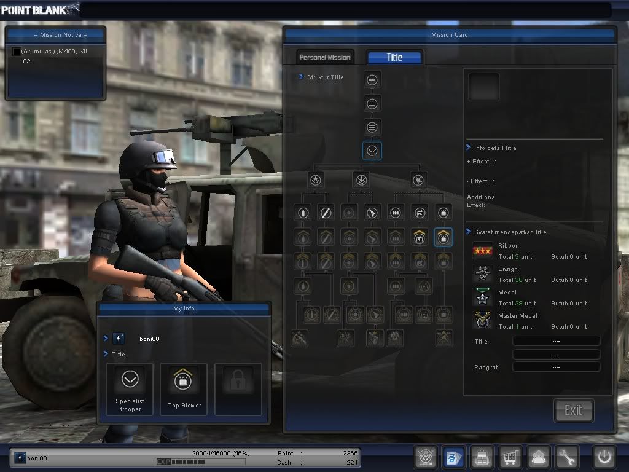Click the Exit button
This screenshot has height=472, width=629.
click(x=573, y=410)
